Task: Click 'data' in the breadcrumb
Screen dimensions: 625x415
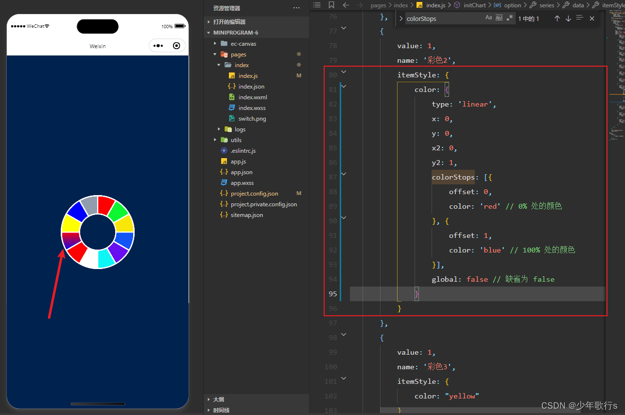Action: pyautogui.click(x=578, y=5)
